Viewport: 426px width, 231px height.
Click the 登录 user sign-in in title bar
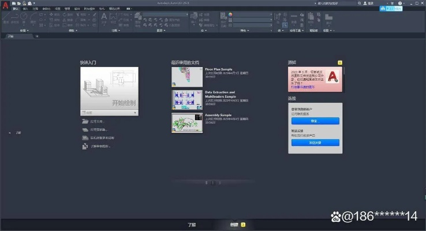tap(369, 3)
